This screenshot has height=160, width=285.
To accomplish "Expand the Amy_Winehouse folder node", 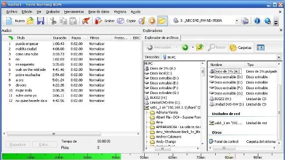I will (147, 132).
